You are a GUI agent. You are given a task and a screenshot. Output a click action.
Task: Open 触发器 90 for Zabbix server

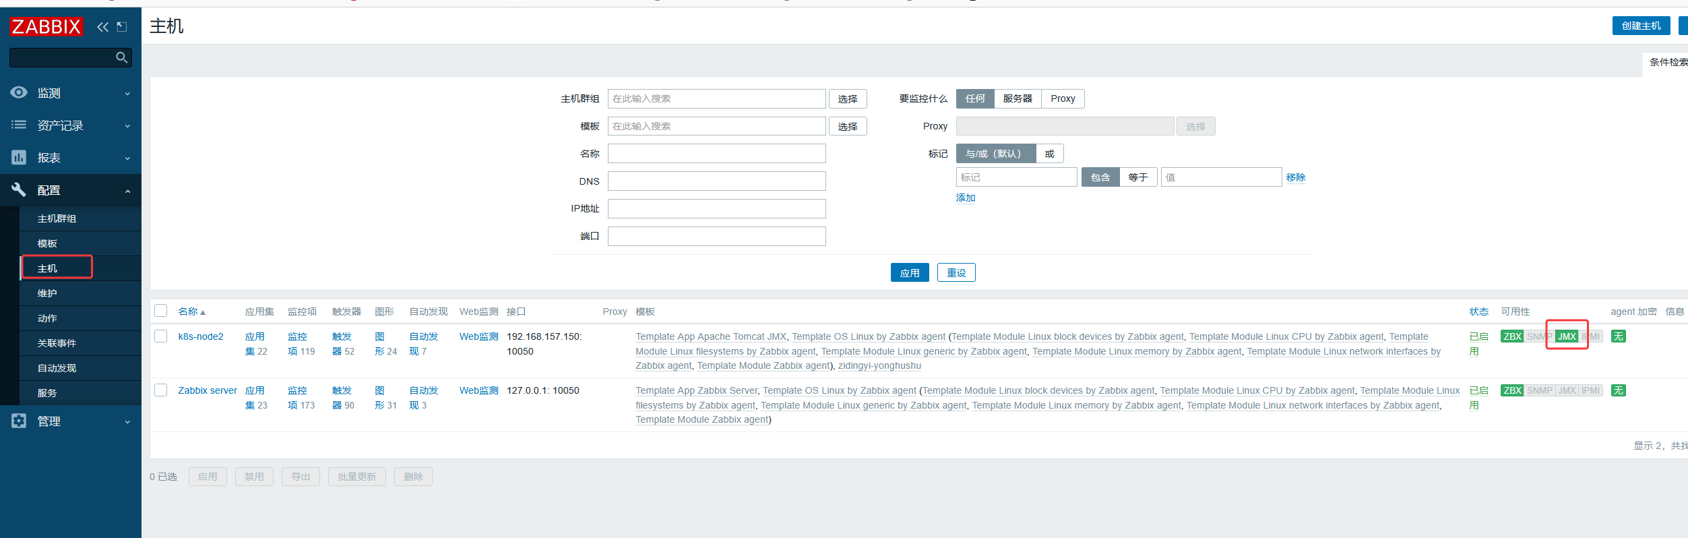click(344, 398)
